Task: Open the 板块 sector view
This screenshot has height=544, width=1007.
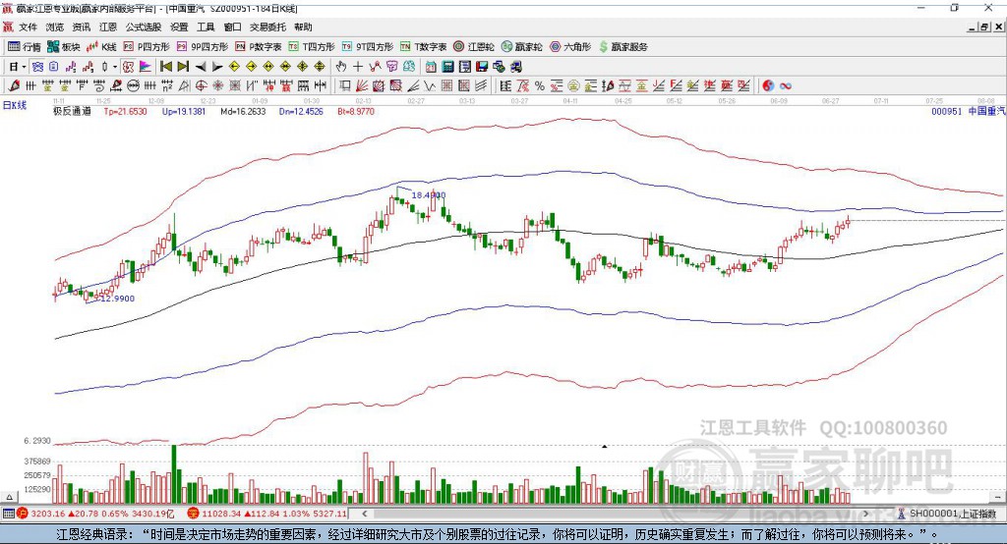Action: point(64,47)
